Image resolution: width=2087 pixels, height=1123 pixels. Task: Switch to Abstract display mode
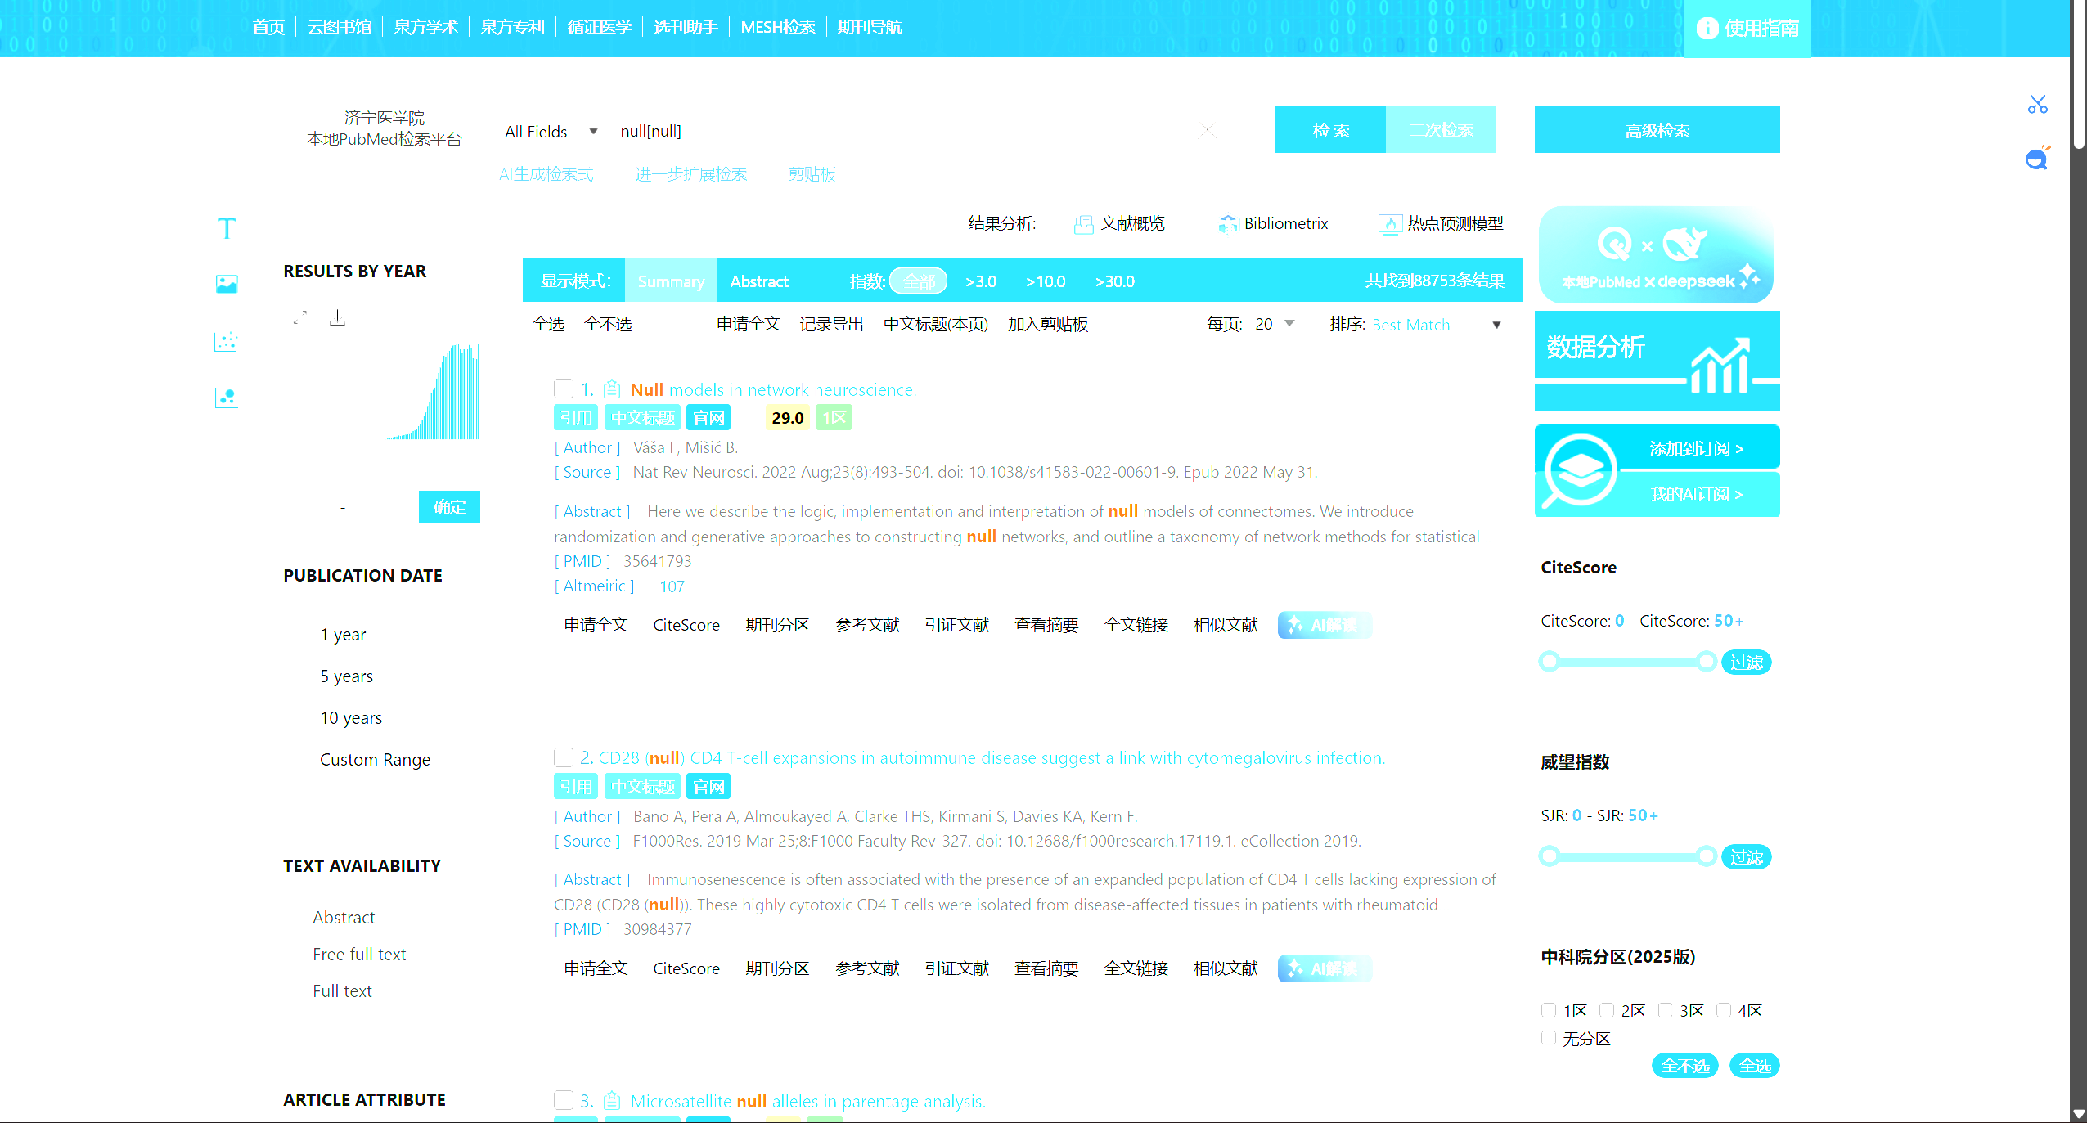(x=758, y=281)
